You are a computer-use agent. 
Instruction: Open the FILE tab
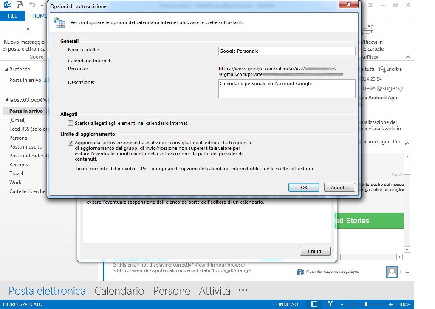pos(13,16)
